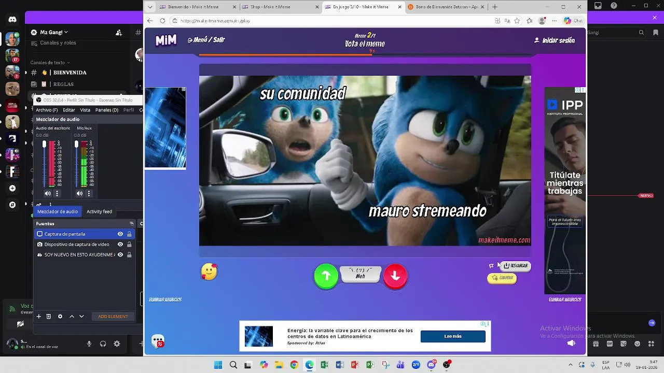Mute Audio del escritorio in OBS mixer
Screen dimensions: 664x373
coord(48,193)
